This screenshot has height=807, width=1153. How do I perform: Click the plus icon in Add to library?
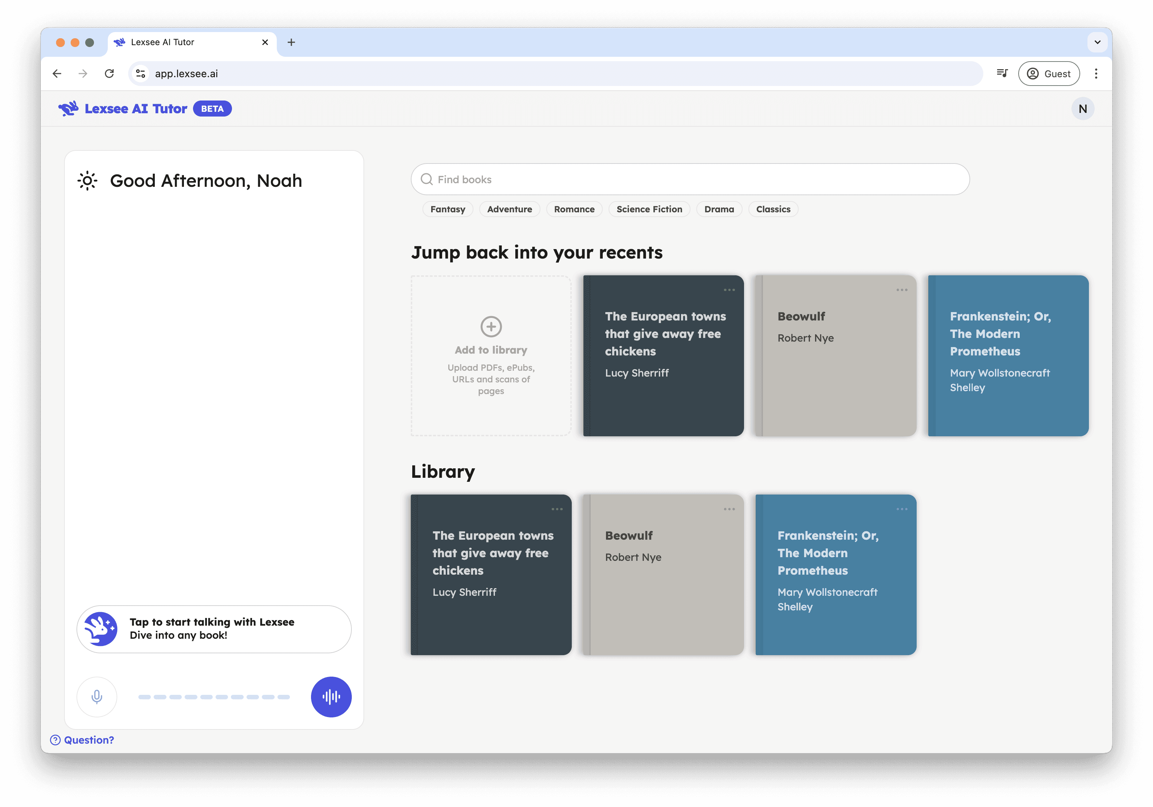[x=491, y=326]
